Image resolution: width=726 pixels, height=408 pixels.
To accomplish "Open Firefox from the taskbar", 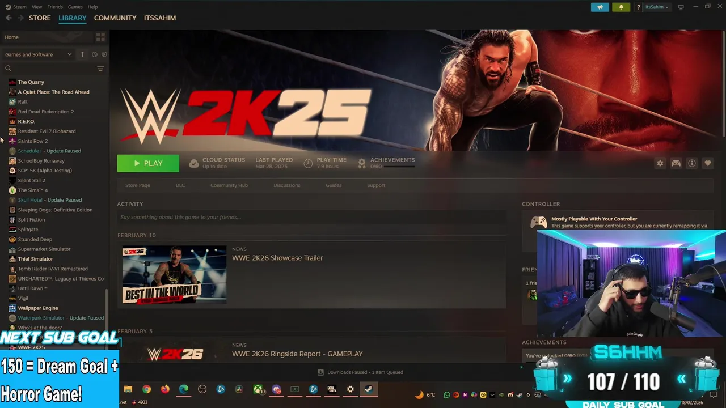I will (x=165, y=389).
